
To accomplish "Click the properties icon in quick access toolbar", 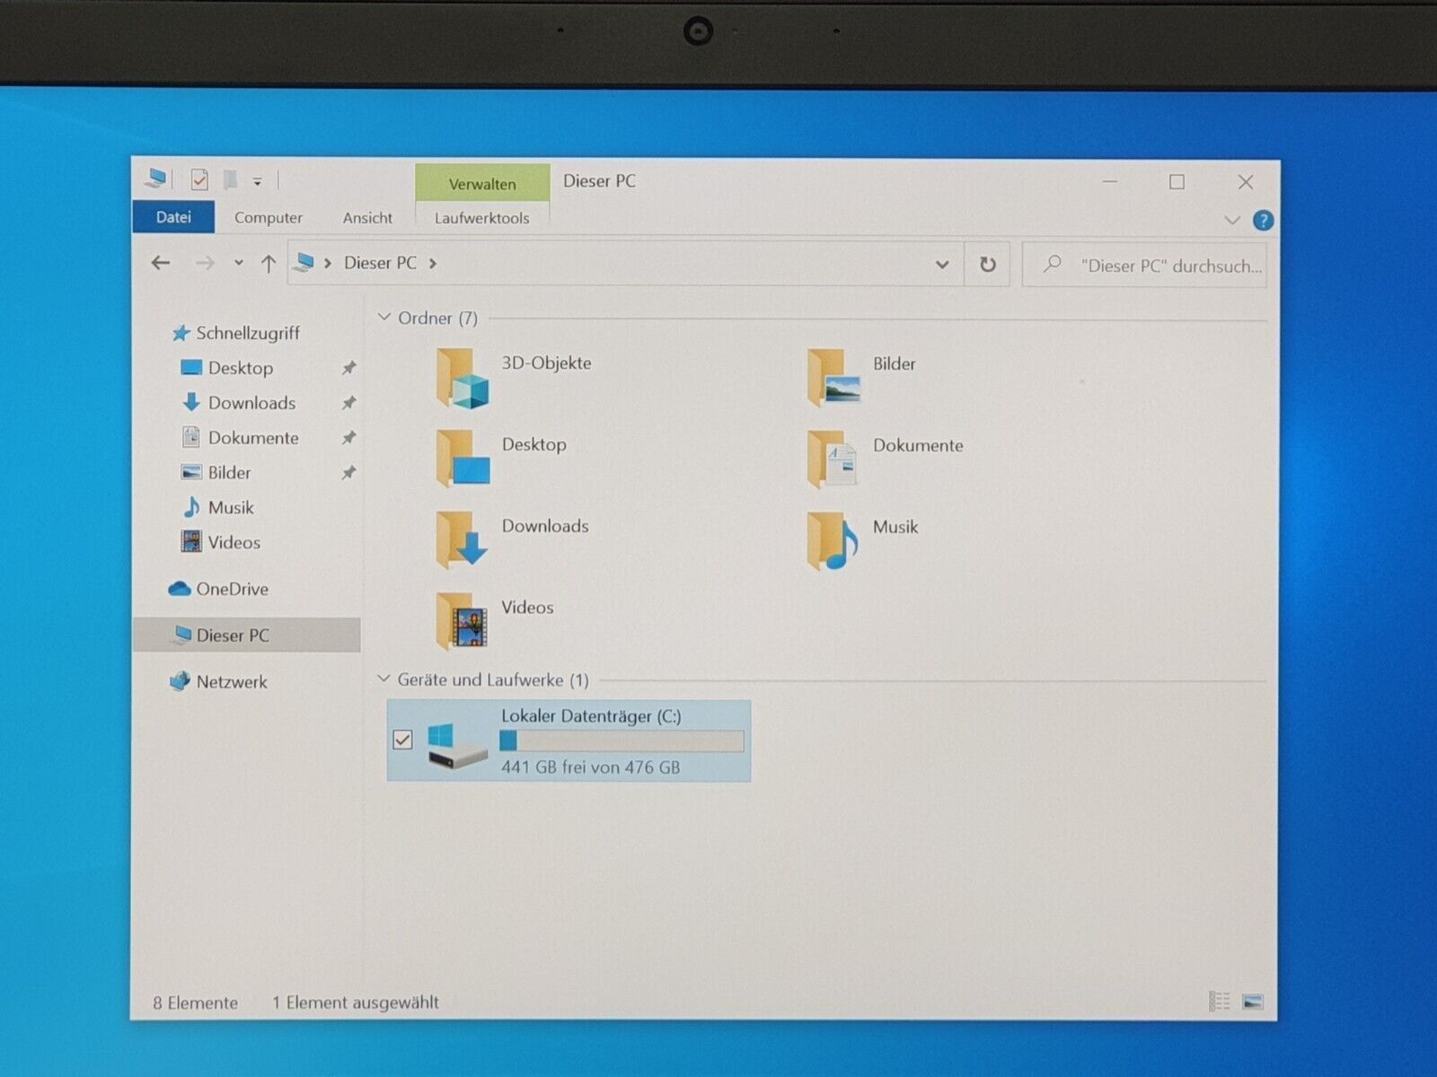I will [x=199, y=181].
